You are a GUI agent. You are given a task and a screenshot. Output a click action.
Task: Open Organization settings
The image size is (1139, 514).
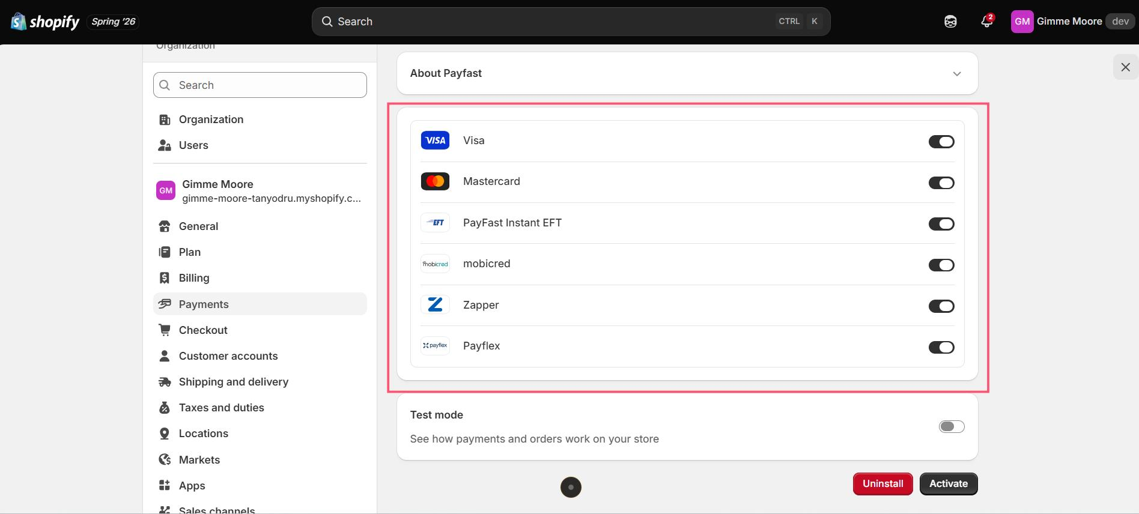(x=260, y=119)
